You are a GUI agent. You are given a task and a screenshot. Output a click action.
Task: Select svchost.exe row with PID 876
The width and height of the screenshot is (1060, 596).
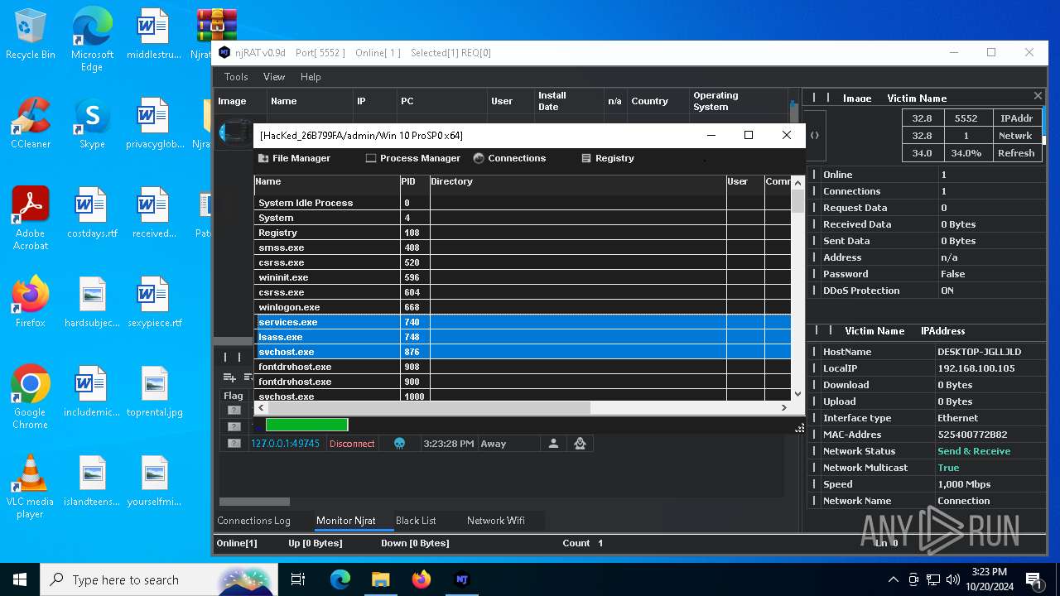coord(523,352)
